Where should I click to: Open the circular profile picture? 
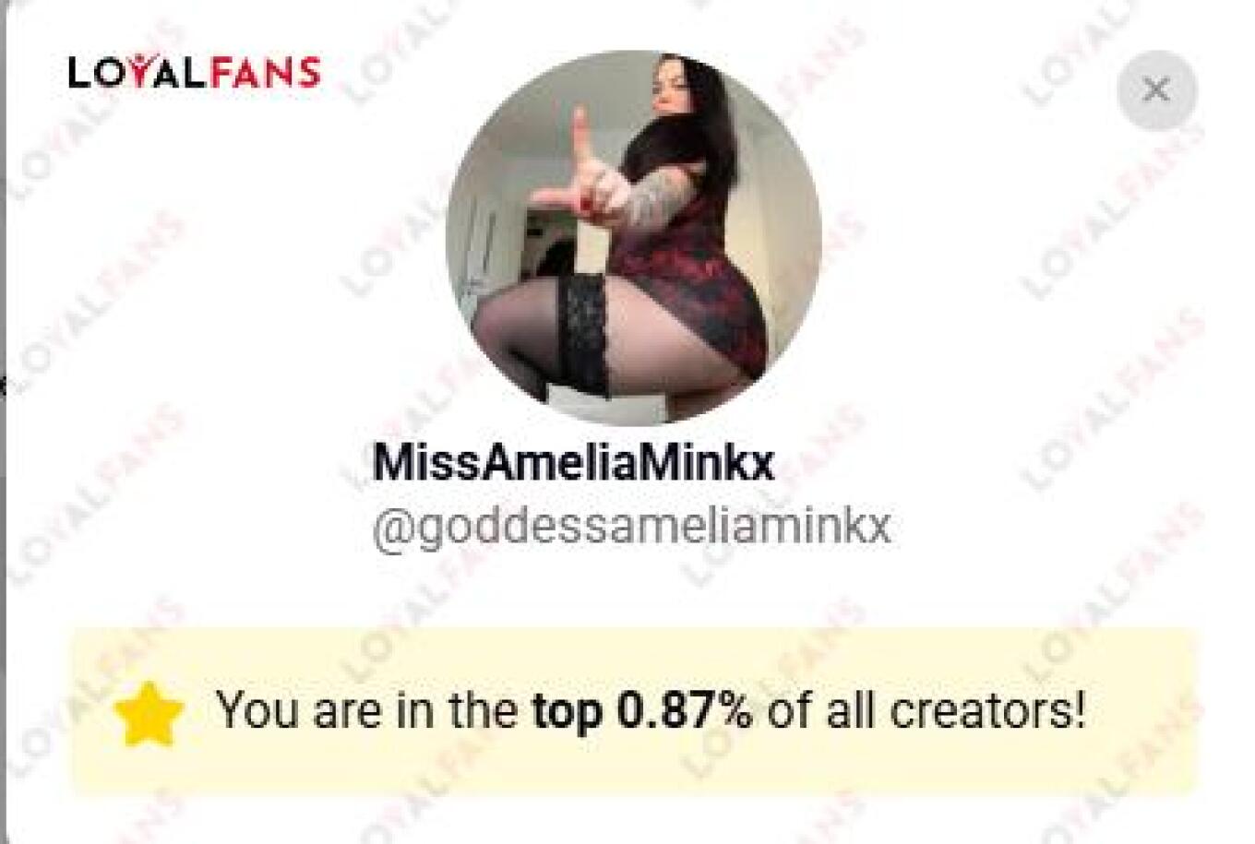[633, 238]
